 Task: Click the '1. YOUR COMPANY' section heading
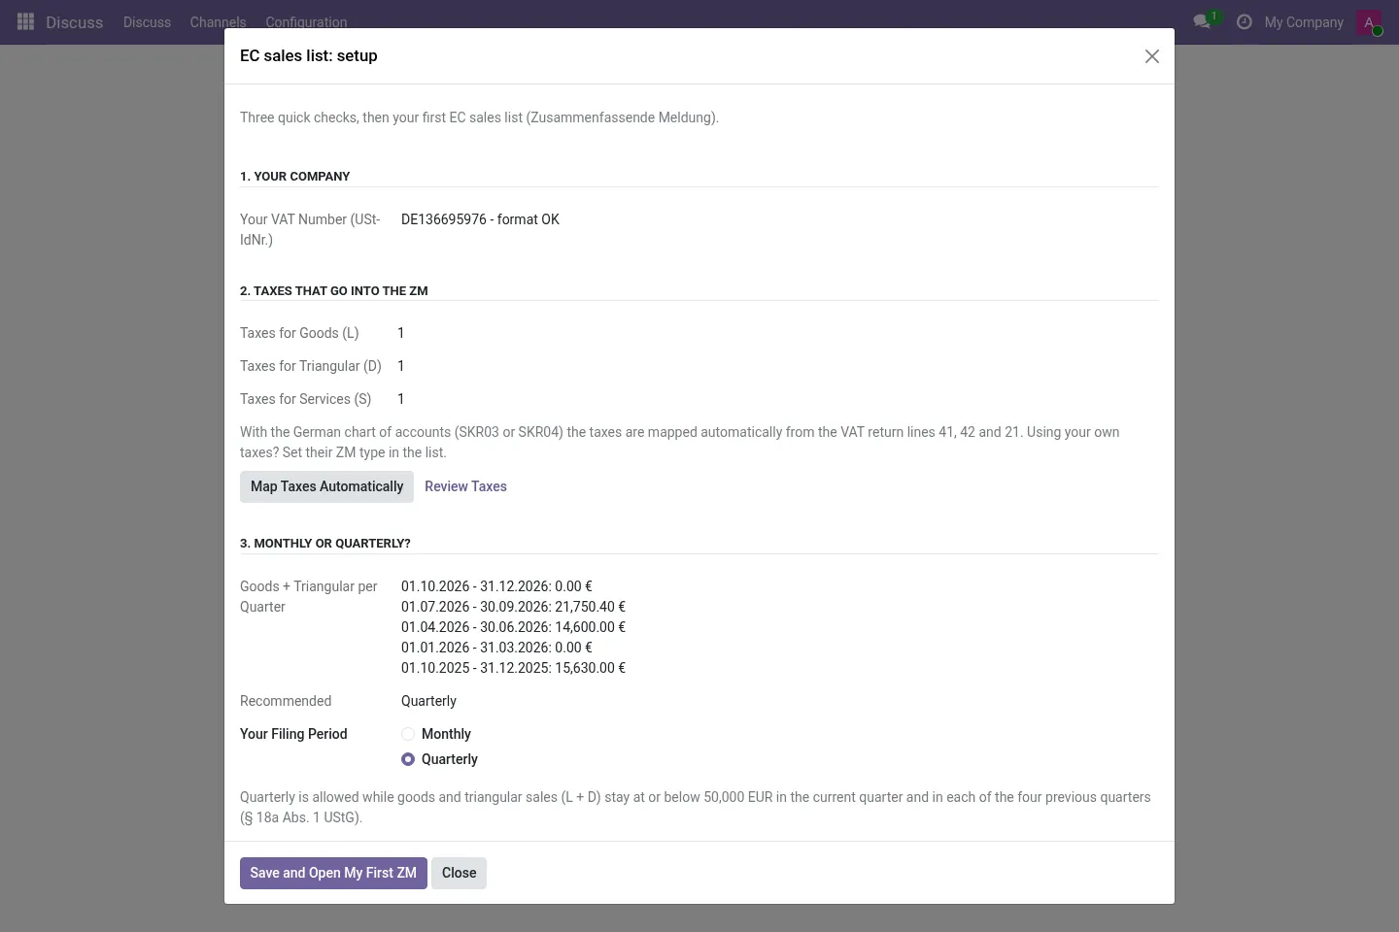pos(294,176)
